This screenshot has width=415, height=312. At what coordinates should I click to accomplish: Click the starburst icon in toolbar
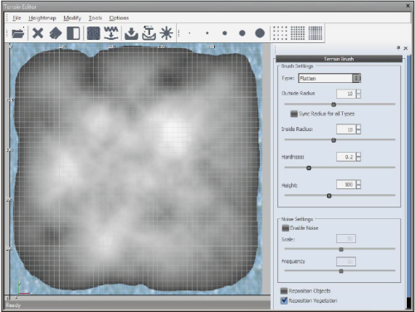pyautogui.click(x=166, y=33)
